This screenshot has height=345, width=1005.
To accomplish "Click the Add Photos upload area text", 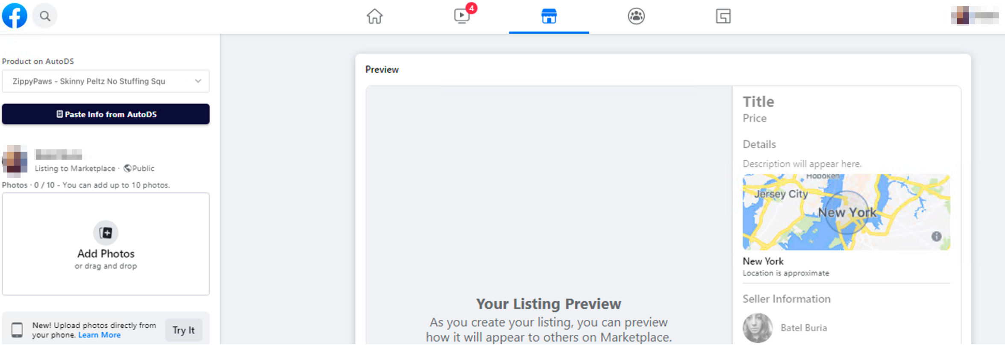I will (x=106, y=254).
